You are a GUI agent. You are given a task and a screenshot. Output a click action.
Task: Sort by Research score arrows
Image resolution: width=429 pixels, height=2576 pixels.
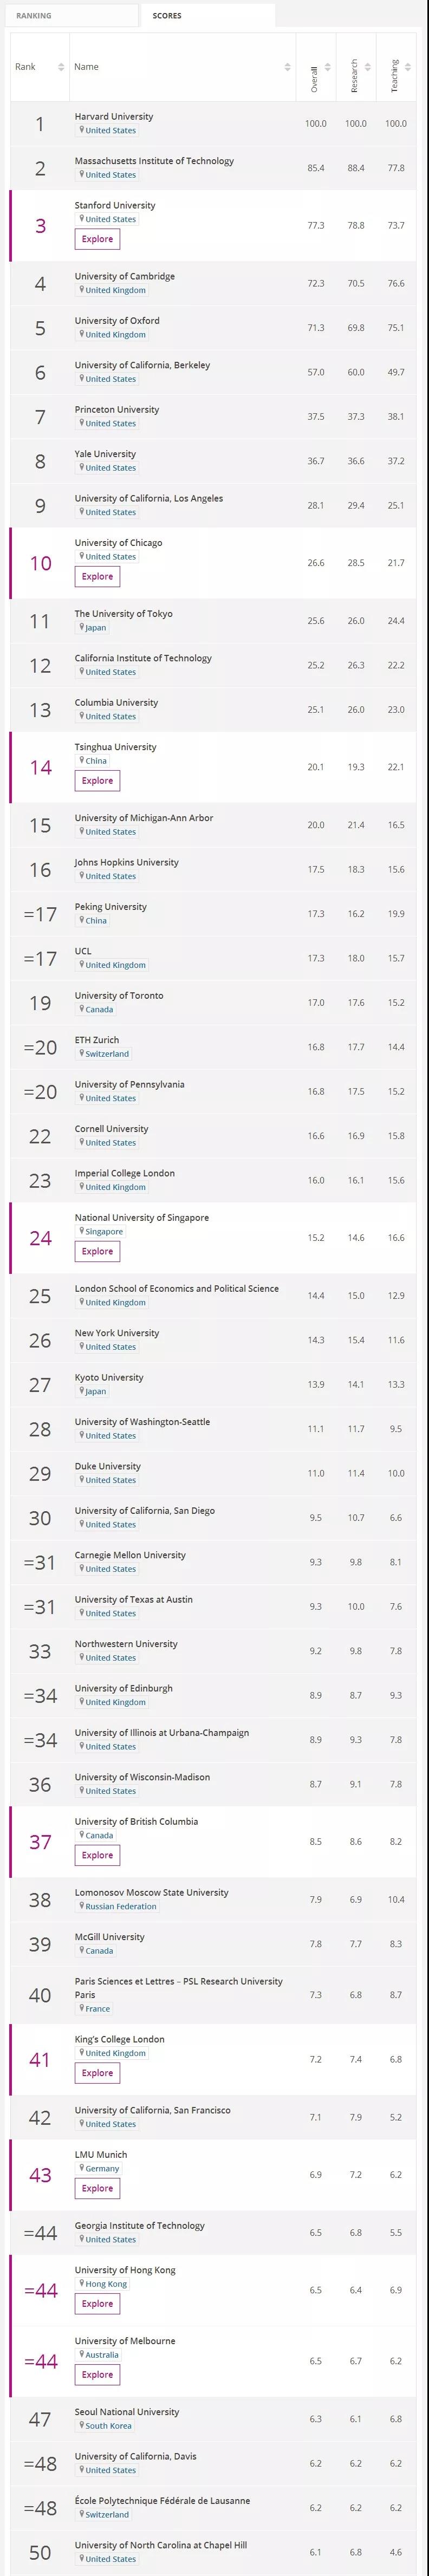click(x=368, y=67)
